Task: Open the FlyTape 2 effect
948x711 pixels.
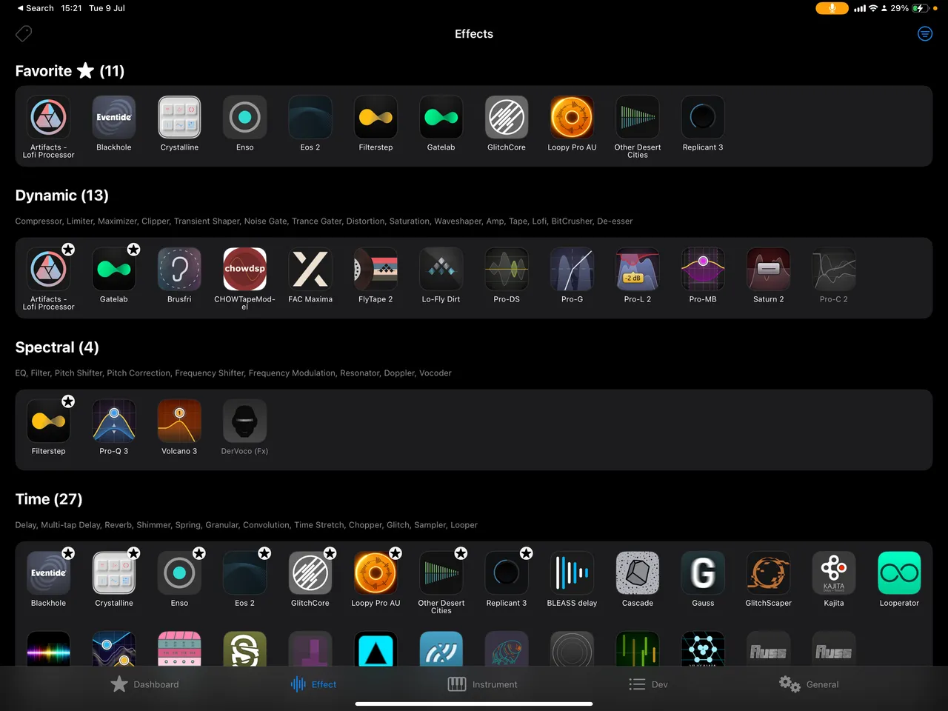Action: (375, 269)
